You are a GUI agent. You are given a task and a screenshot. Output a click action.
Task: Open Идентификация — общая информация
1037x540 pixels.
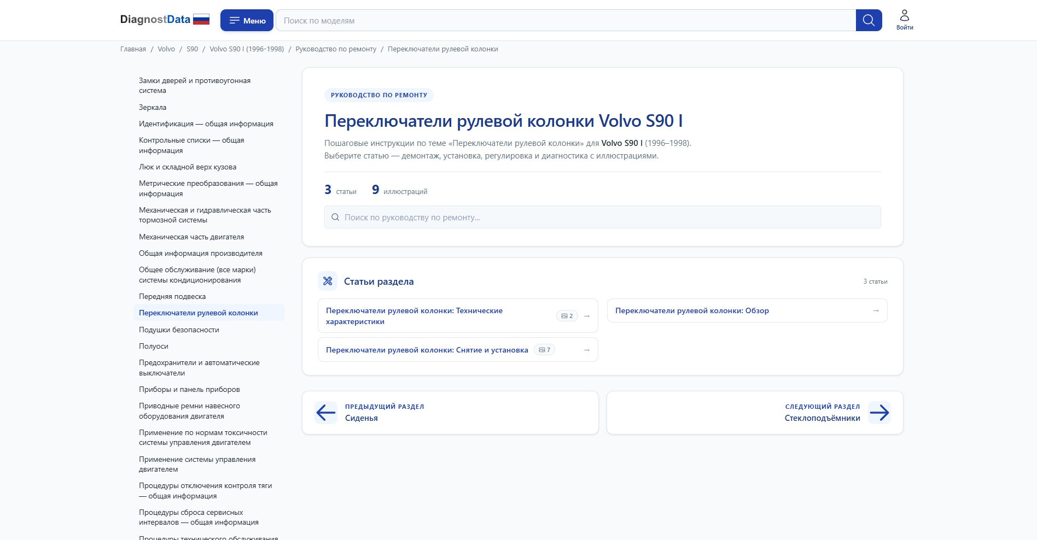point(208,124)
